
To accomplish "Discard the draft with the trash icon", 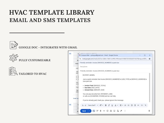I will click(149, 111).
